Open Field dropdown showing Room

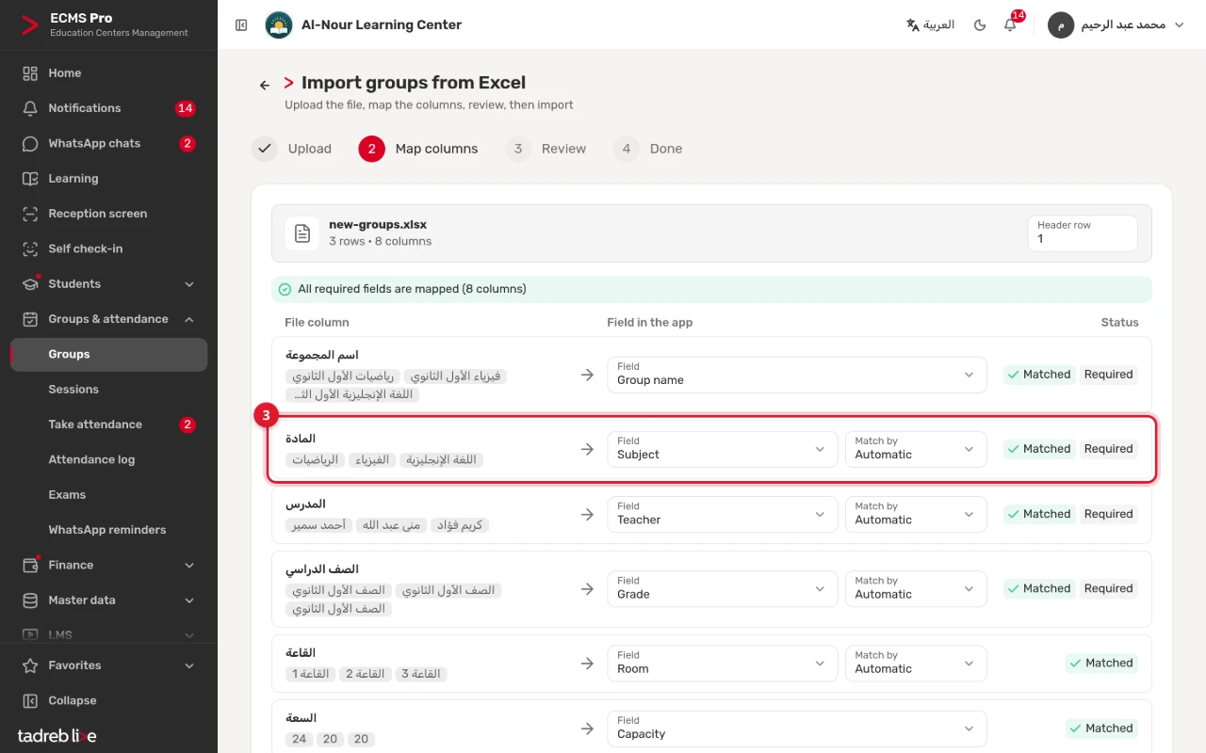click(x=723, y=663)
